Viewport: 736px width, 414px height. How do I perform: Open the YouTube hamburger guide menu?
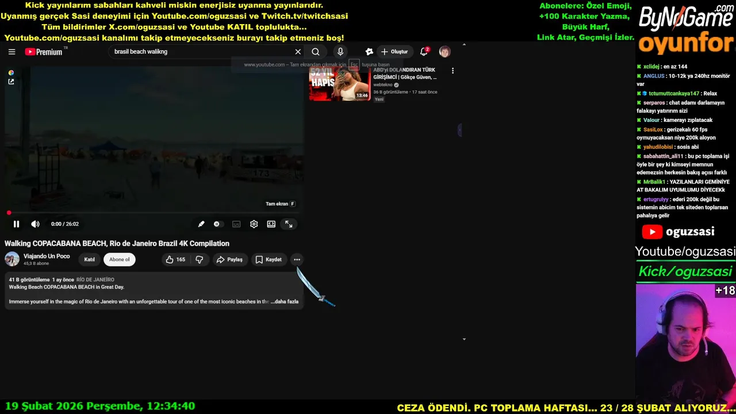coord(11,52)
